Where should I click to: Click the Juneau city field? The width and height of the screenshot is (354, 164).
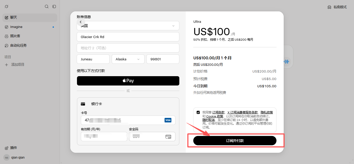point(93,59)
